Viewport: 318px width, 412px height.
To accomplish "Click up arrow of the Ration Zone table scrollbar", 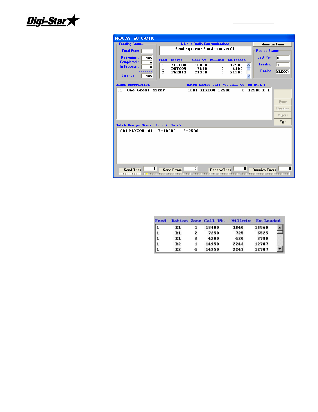I will (280, 227).
